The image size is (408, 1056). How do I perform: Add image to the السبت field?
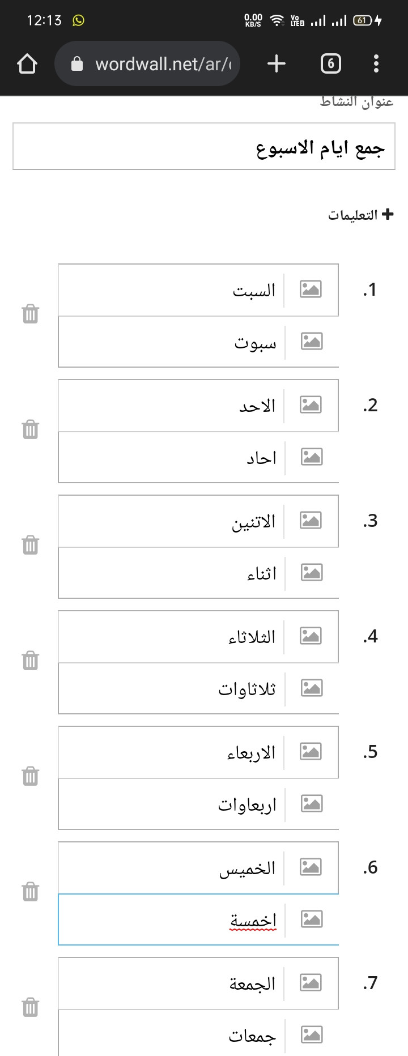pyautogui.click(x=311, y=289)
